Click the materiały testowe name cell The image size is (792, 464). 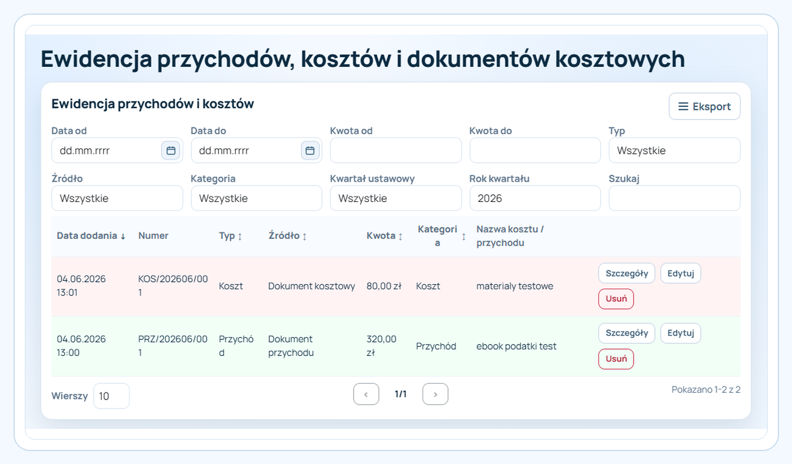click(x=515, y=286)
